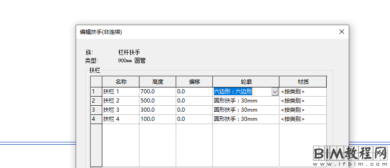Click the height value 700.0
This screenshot has width=390, height=168.
point(157,92)
